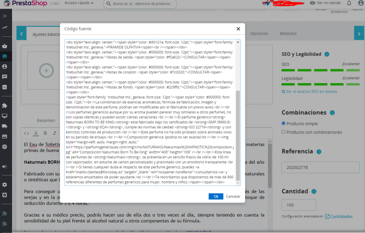Cancel the source code dialog

pyautogui.click(x=233, y=197)
